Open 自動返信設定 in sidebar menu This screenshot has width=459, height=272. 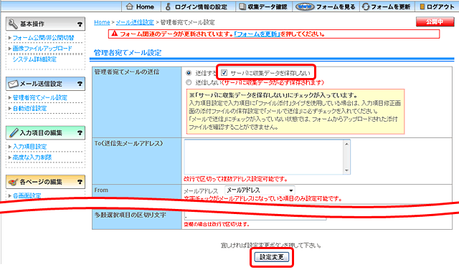point(29,108)
